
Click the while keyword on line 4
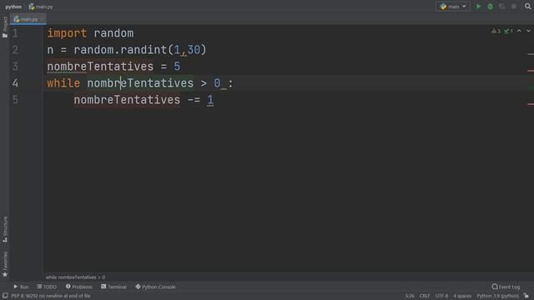(x=63, y=83)
